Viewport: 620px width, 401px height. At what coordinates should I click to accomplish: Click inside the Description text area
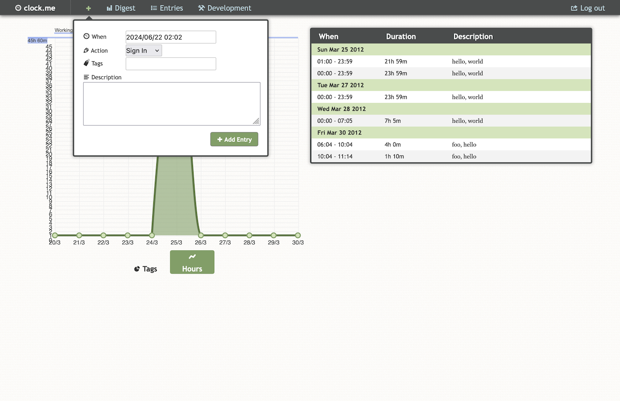171,103
